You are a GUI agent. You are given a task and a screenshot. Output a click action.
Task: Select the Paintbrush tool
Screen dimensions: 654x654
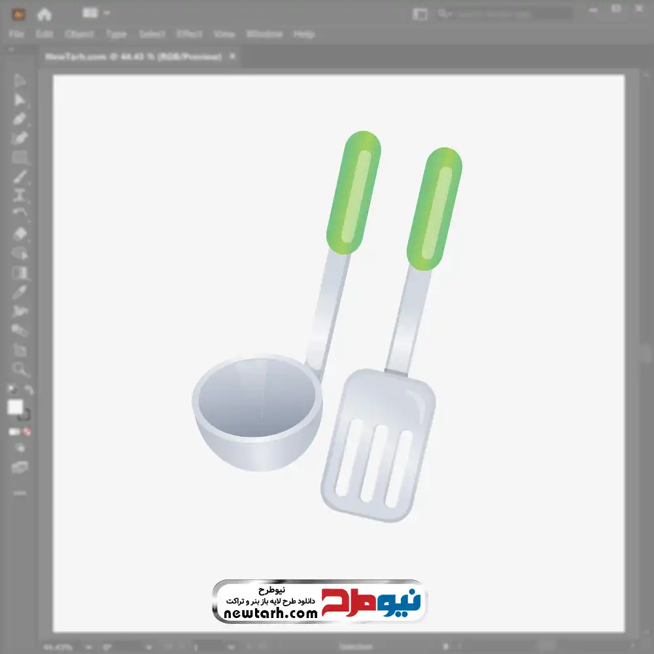pyautogui.click(x=20, y=177)
